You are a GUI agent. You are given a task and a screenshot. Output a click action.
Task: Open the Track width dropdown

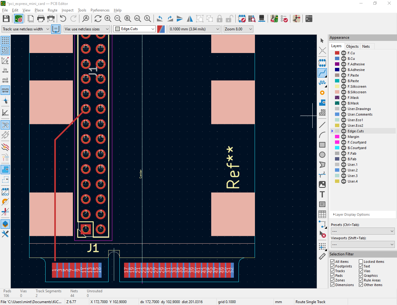[26, 29]
